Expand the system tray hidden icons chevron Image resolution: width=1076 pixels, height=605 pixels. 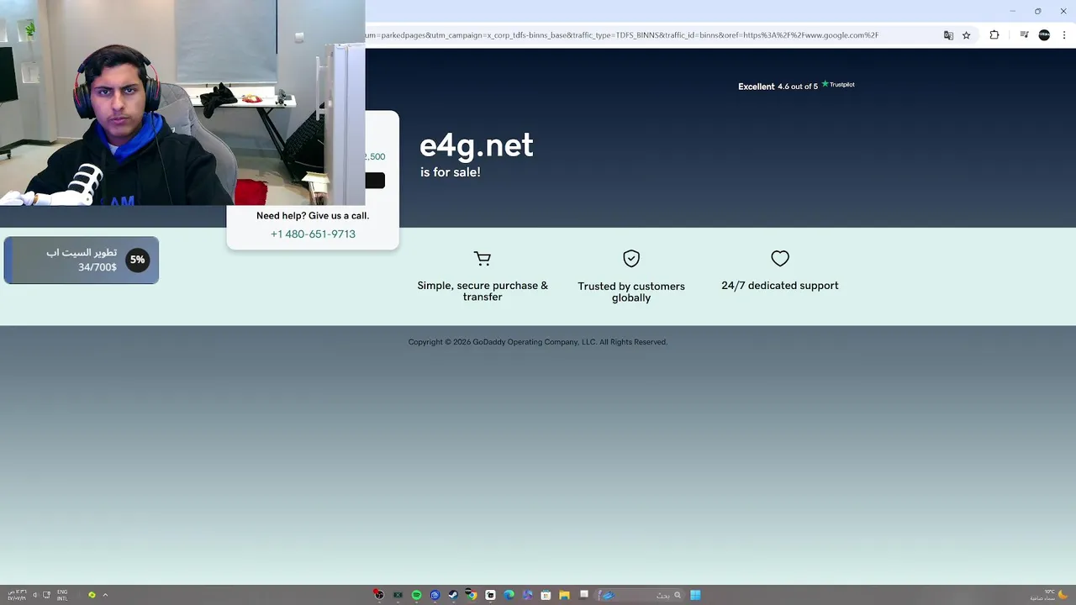point(105,595)
